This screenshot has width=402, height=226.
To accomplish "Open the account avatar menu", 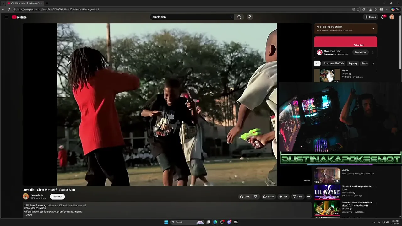I will (x=392, y=17).
